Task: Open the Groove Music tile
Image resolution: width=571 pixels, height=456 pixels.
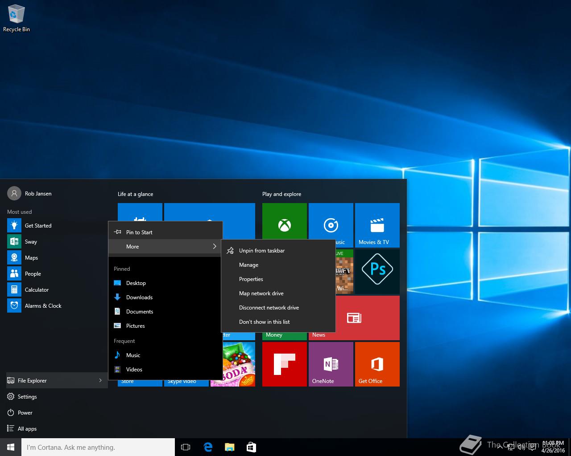Action: coord(331,222)
